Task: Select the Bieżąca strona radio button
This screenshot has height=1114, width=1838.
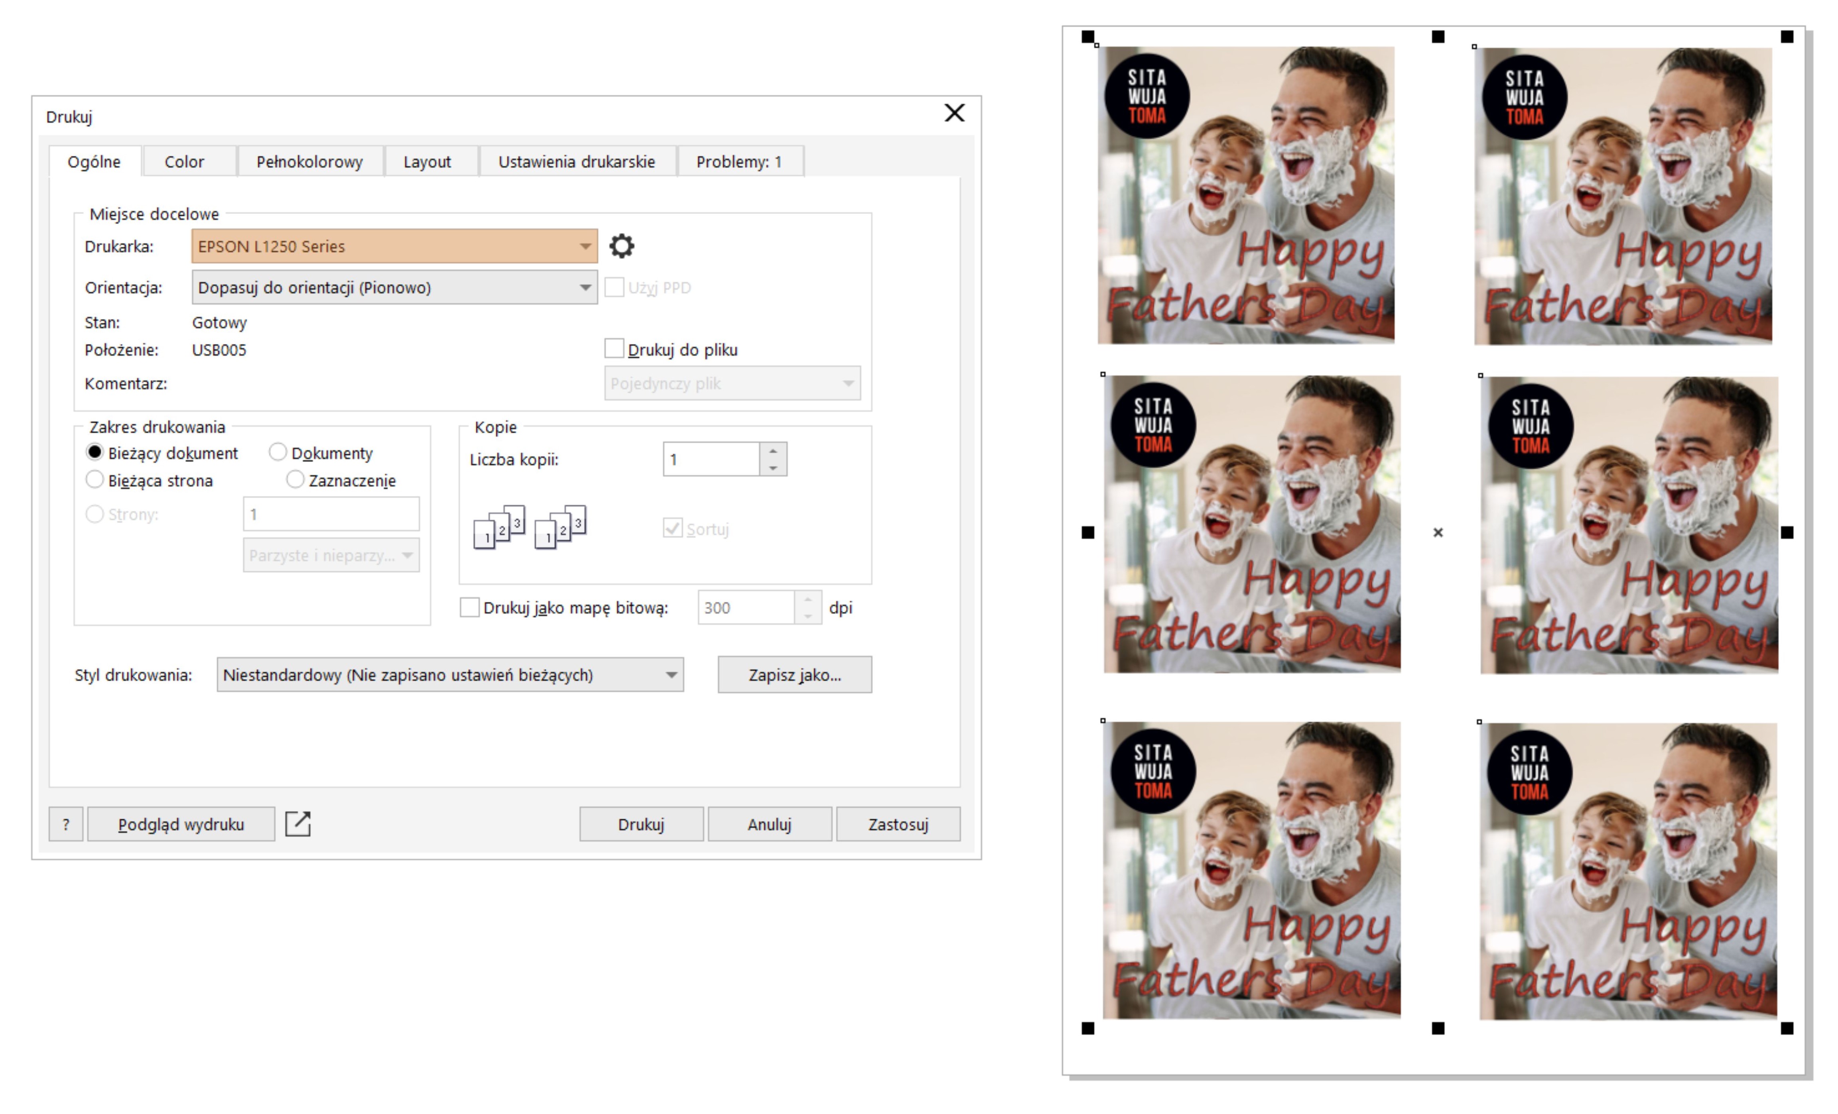Action: [x=95, y=479]
